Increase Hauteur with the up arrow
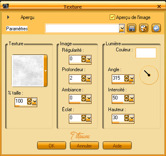Image resolution: width=166 pixels, height=156 pixels. (126, 116)
